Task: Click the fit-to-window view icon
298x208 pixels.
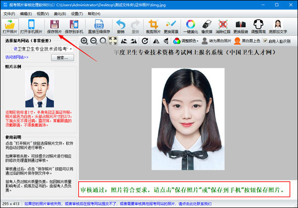Action: pos(113,41)
